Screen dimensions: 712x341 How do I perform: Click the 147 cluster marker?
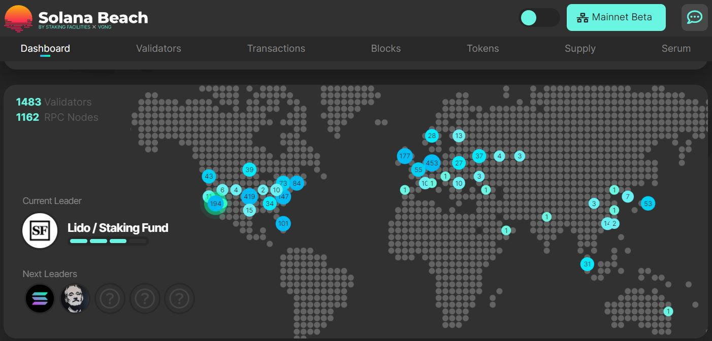pyautogui.click(x=284, y=197)
